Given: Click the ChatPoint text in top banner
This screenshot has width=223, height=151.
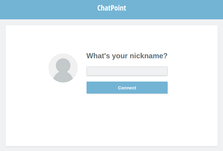Looking at the screenshot, I should [112, 8].
